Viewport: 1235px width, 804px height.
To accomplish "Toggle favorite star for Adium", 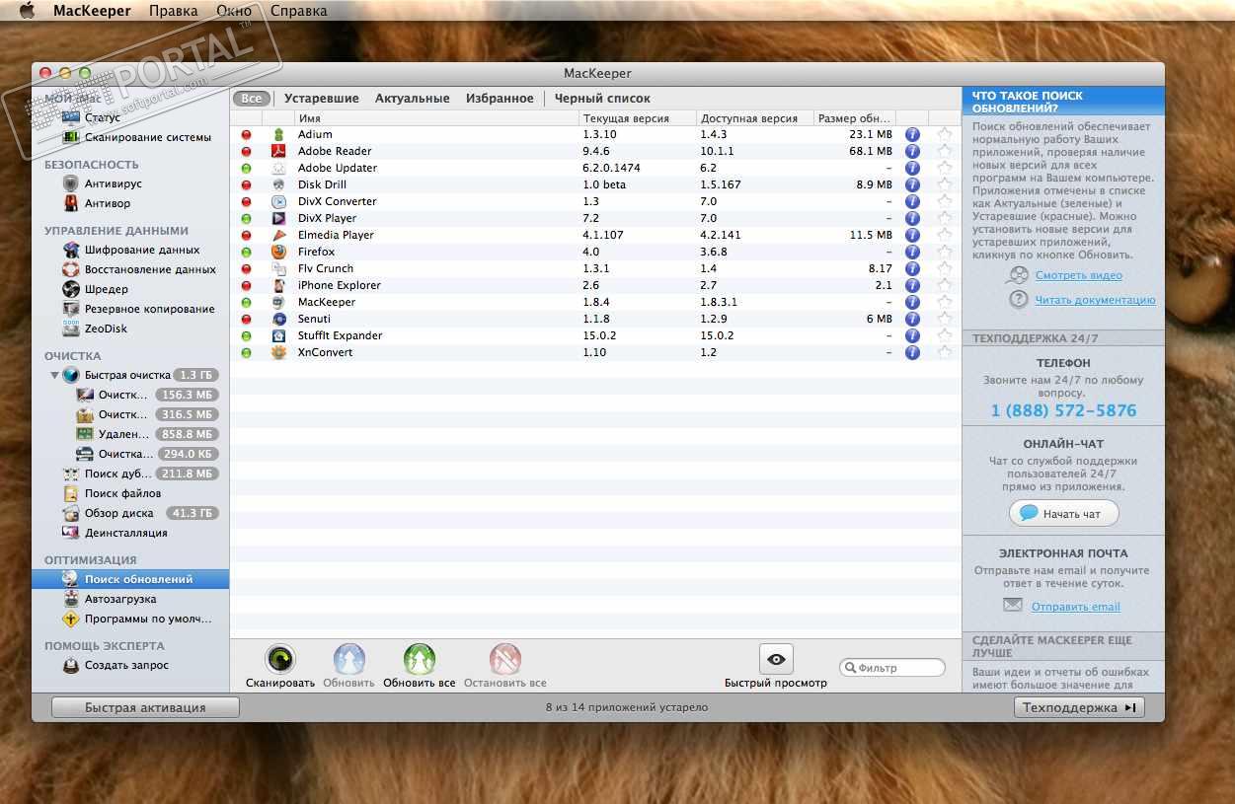I will (945, 134).
